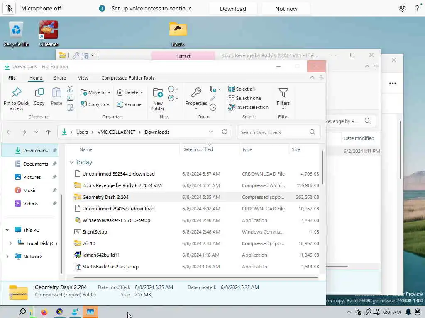Expand the address bar history dropdown
The image size is (425, 318).
(210, 132)
